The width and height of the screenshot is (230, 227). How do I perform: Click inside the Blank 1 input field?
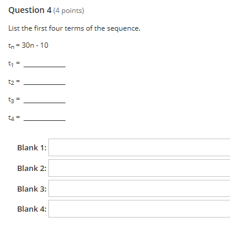click(x=139, y=147)
